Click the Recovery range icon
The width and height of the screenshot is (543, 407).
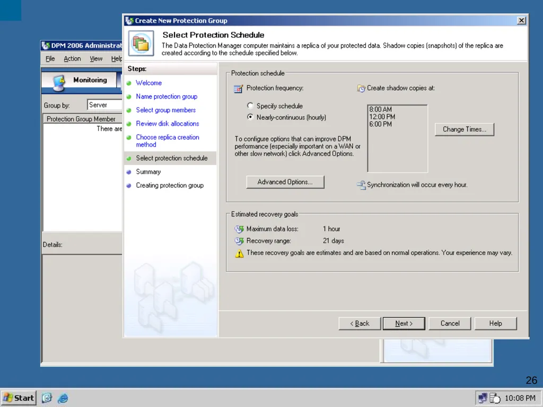(x=239, y=241)
